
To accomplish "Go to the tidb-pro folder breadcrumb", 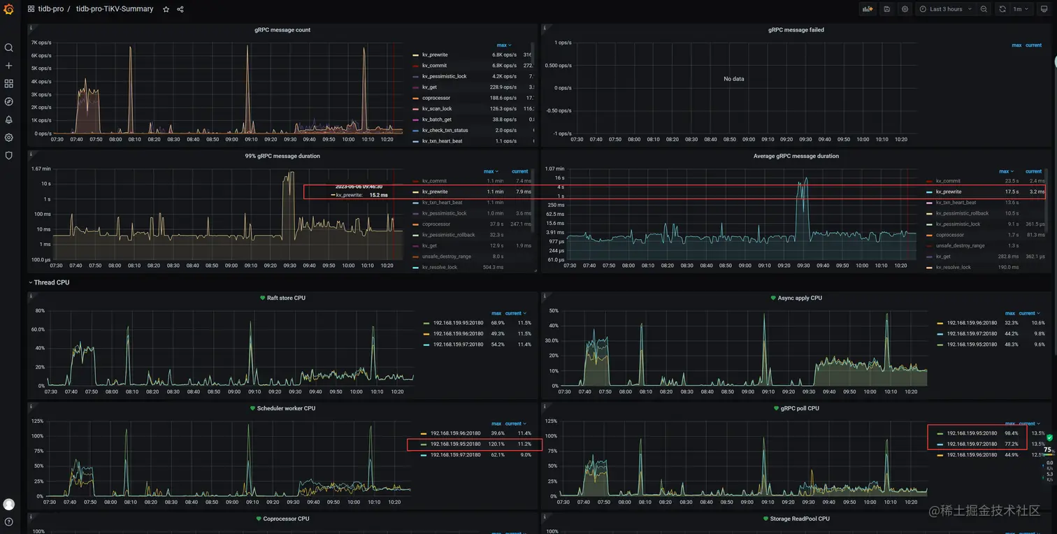I will coord(50,9).
